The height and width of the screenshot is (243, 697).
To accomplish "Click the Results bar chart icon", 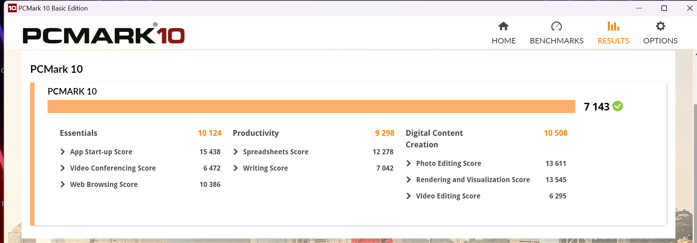I will (x=613, y=26).
